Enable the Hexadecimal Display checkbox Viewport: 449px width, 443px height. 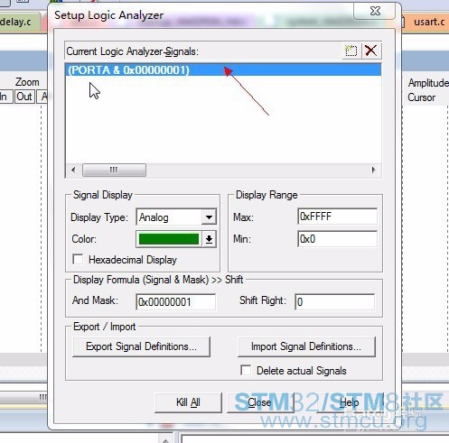pyautogui.click(x=78, y=259)
